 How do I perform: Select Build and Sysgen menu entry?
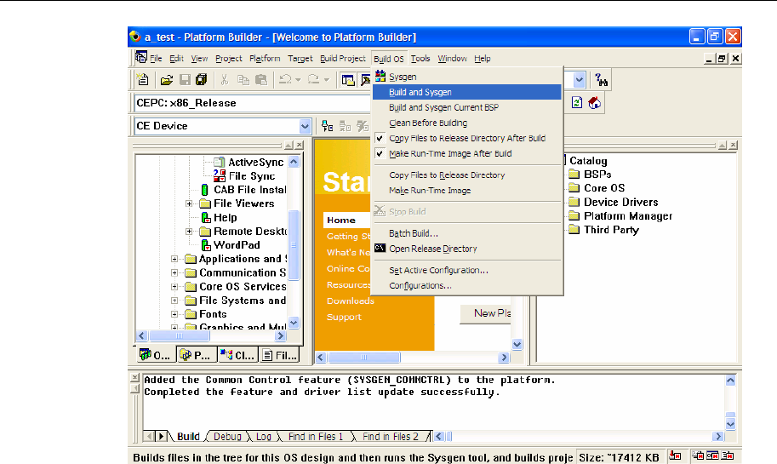point(468,92)
